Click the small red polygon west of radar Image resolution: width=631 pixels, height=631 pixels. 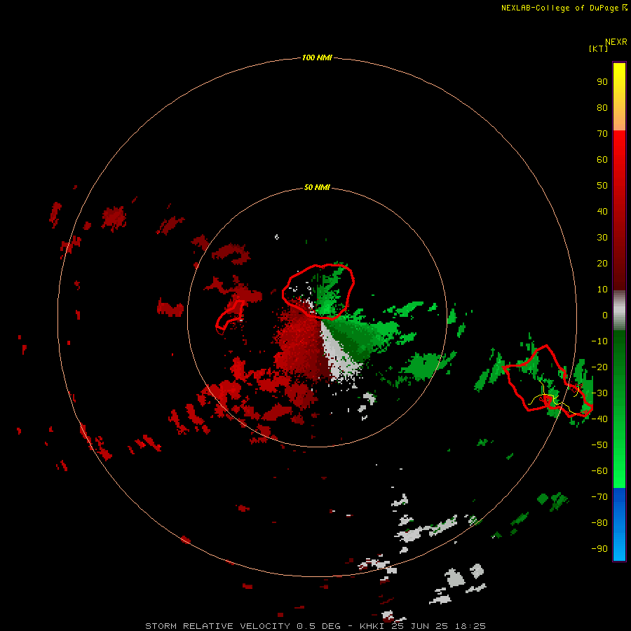tap(230, 317)
